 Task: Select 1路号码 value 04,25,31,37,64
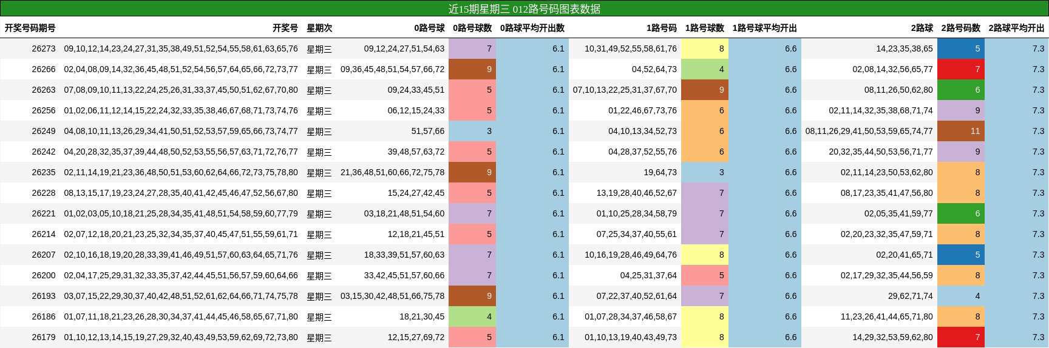click(x=648, y=275)
